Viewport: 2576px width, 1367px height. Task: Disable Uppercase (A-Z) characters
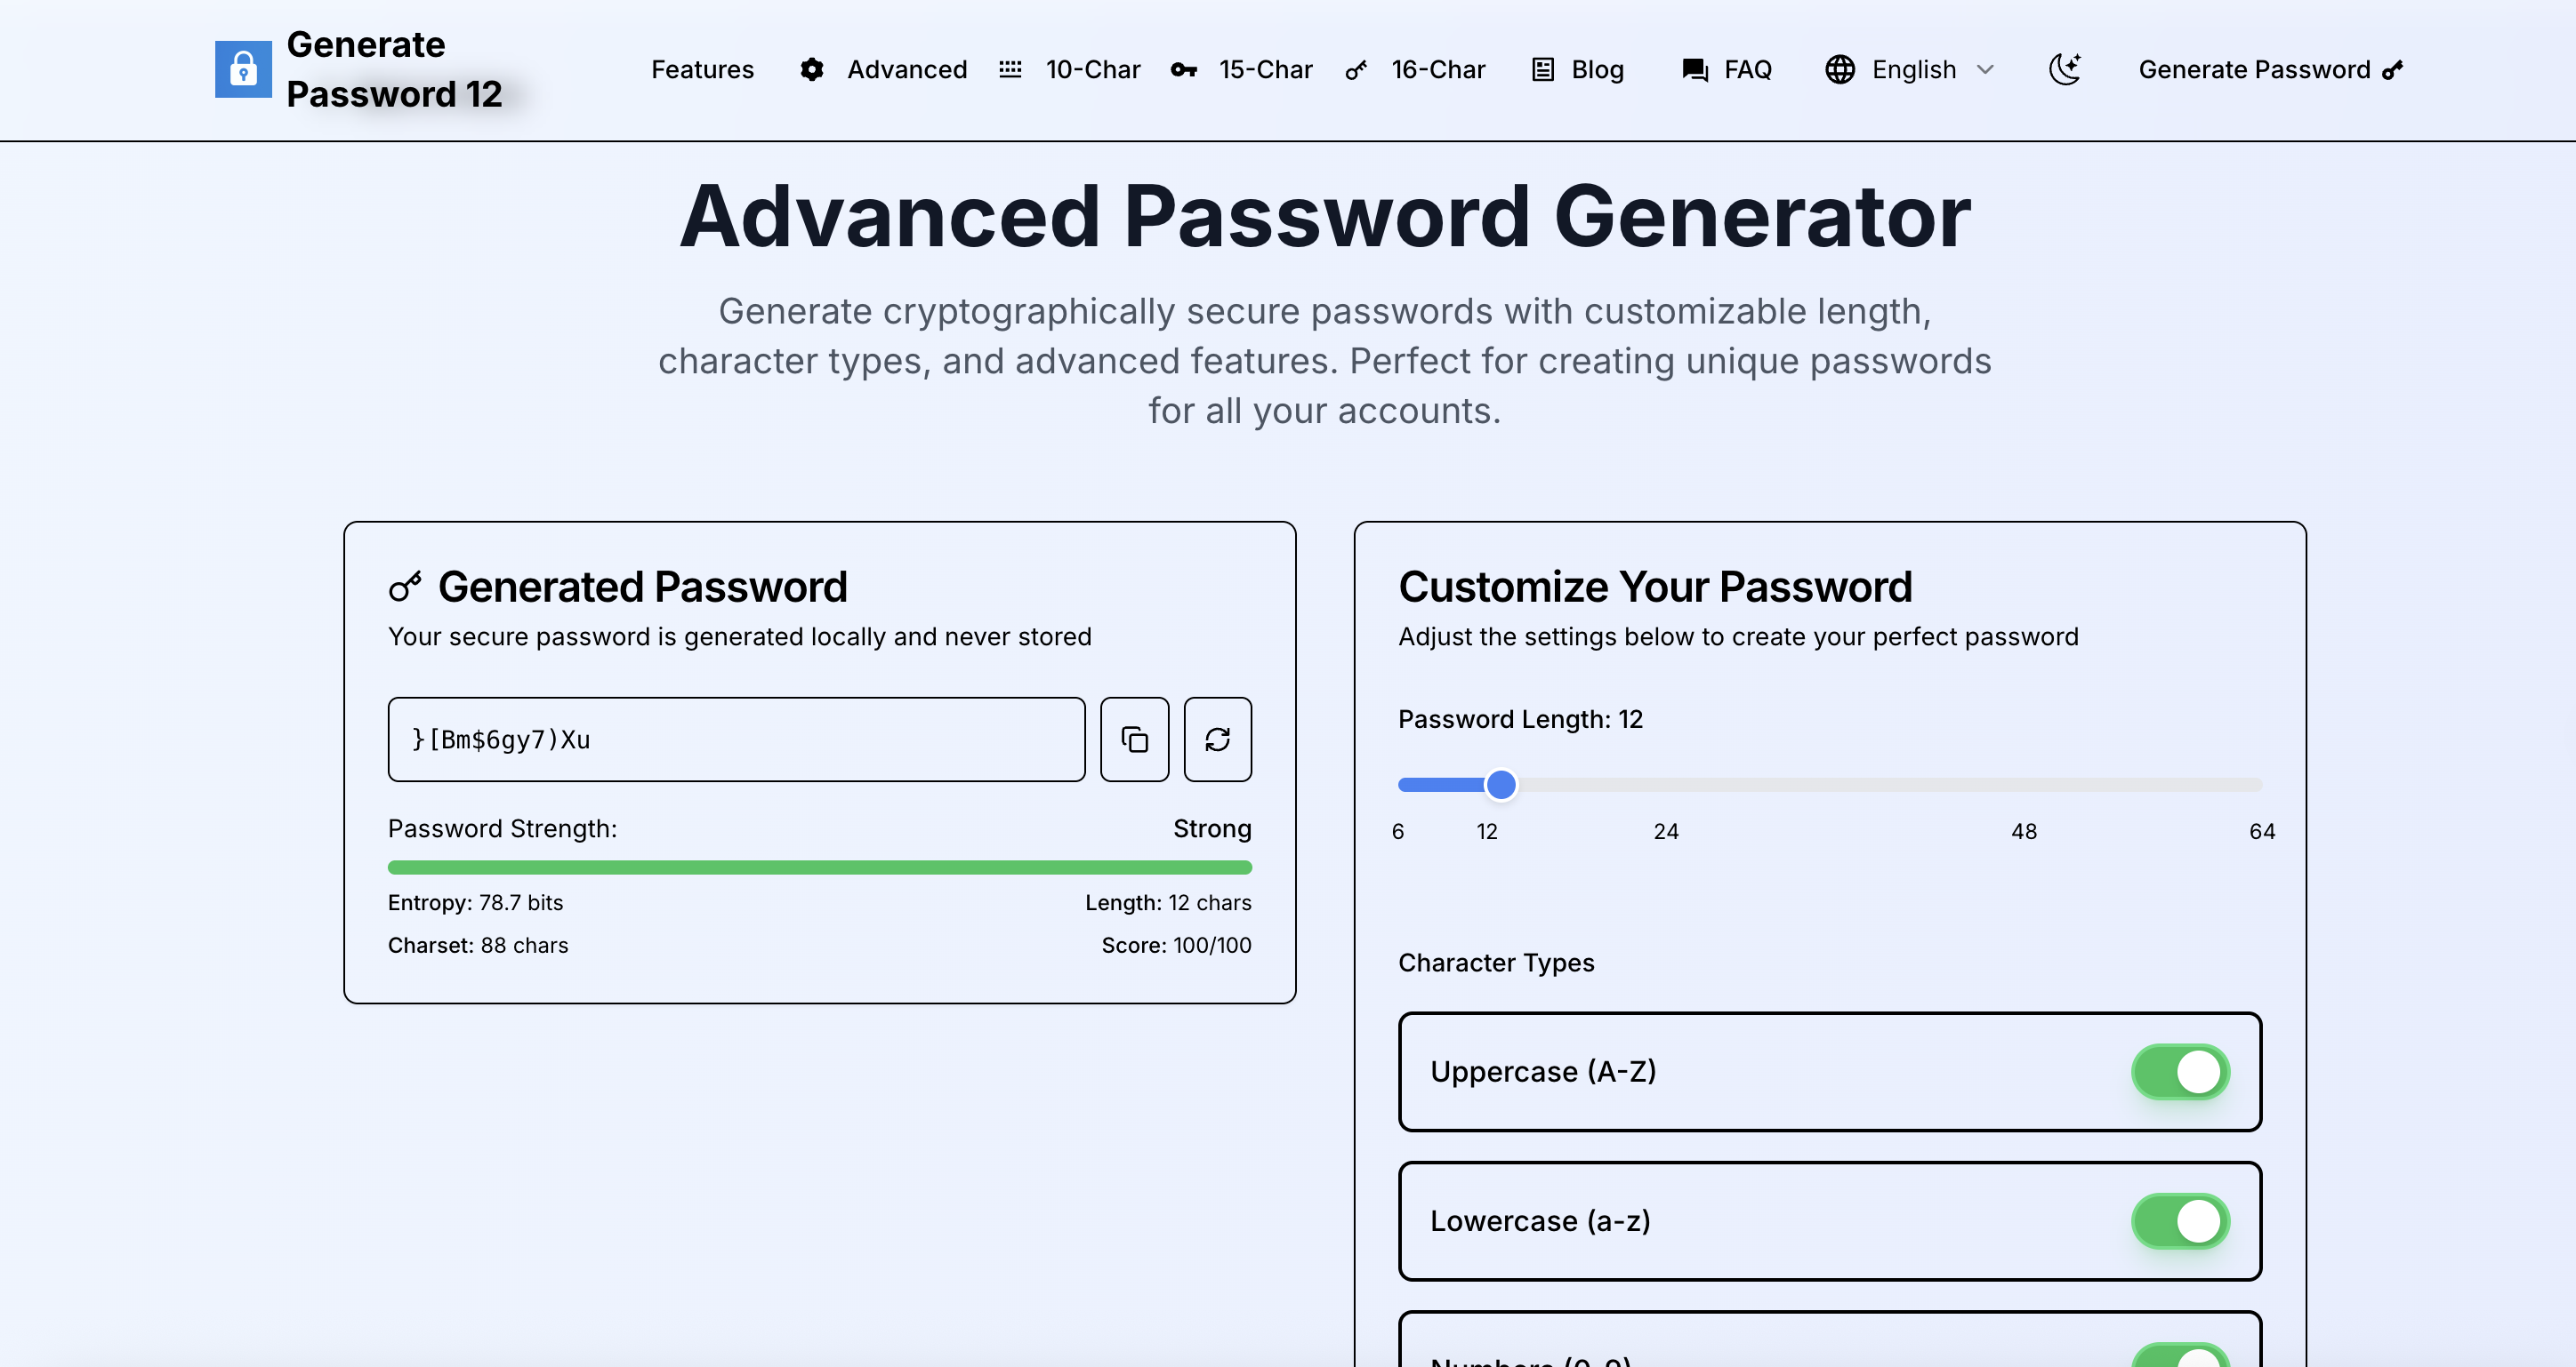tap(2180, 1072)
